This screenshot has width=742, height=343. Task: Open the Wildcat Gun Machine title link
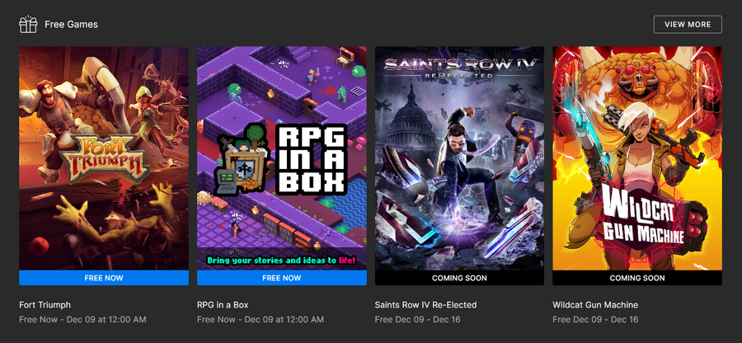[595, 305]
